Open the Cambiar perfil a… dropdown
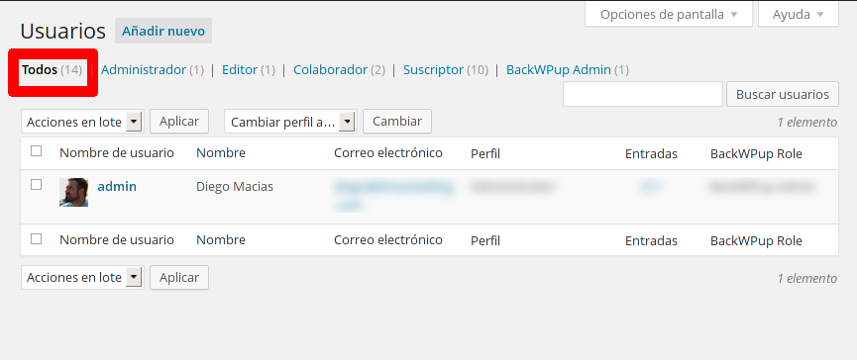The image size is (857, 360). 290,122
